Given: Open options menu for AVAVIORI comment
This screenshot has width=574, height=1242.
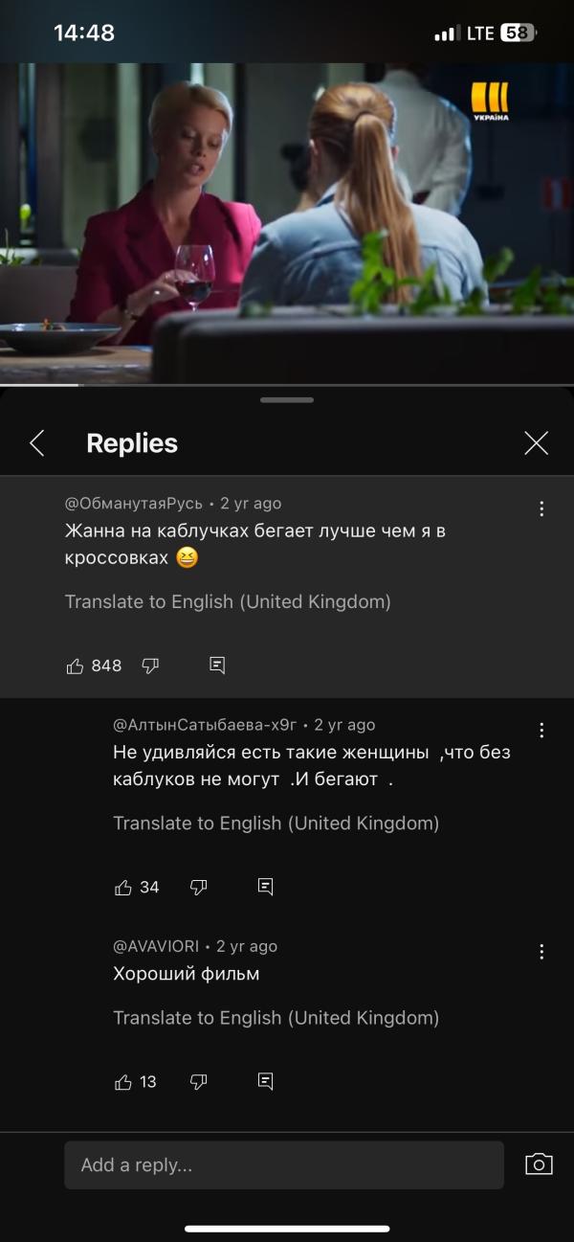Looking at the screenshot, I should click(x=541, y=951).
